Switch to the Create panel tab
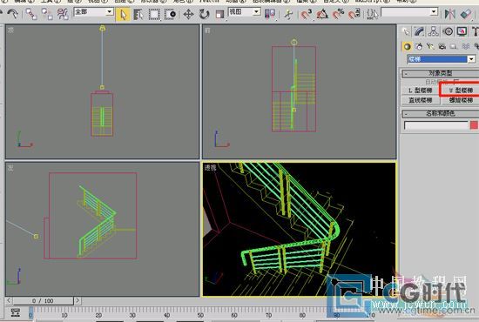 click(x=406, y=31)
